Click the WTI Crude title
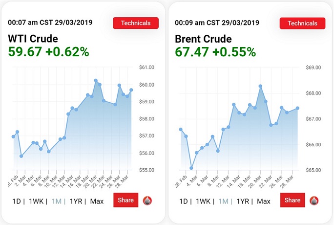 pos(33,39)
